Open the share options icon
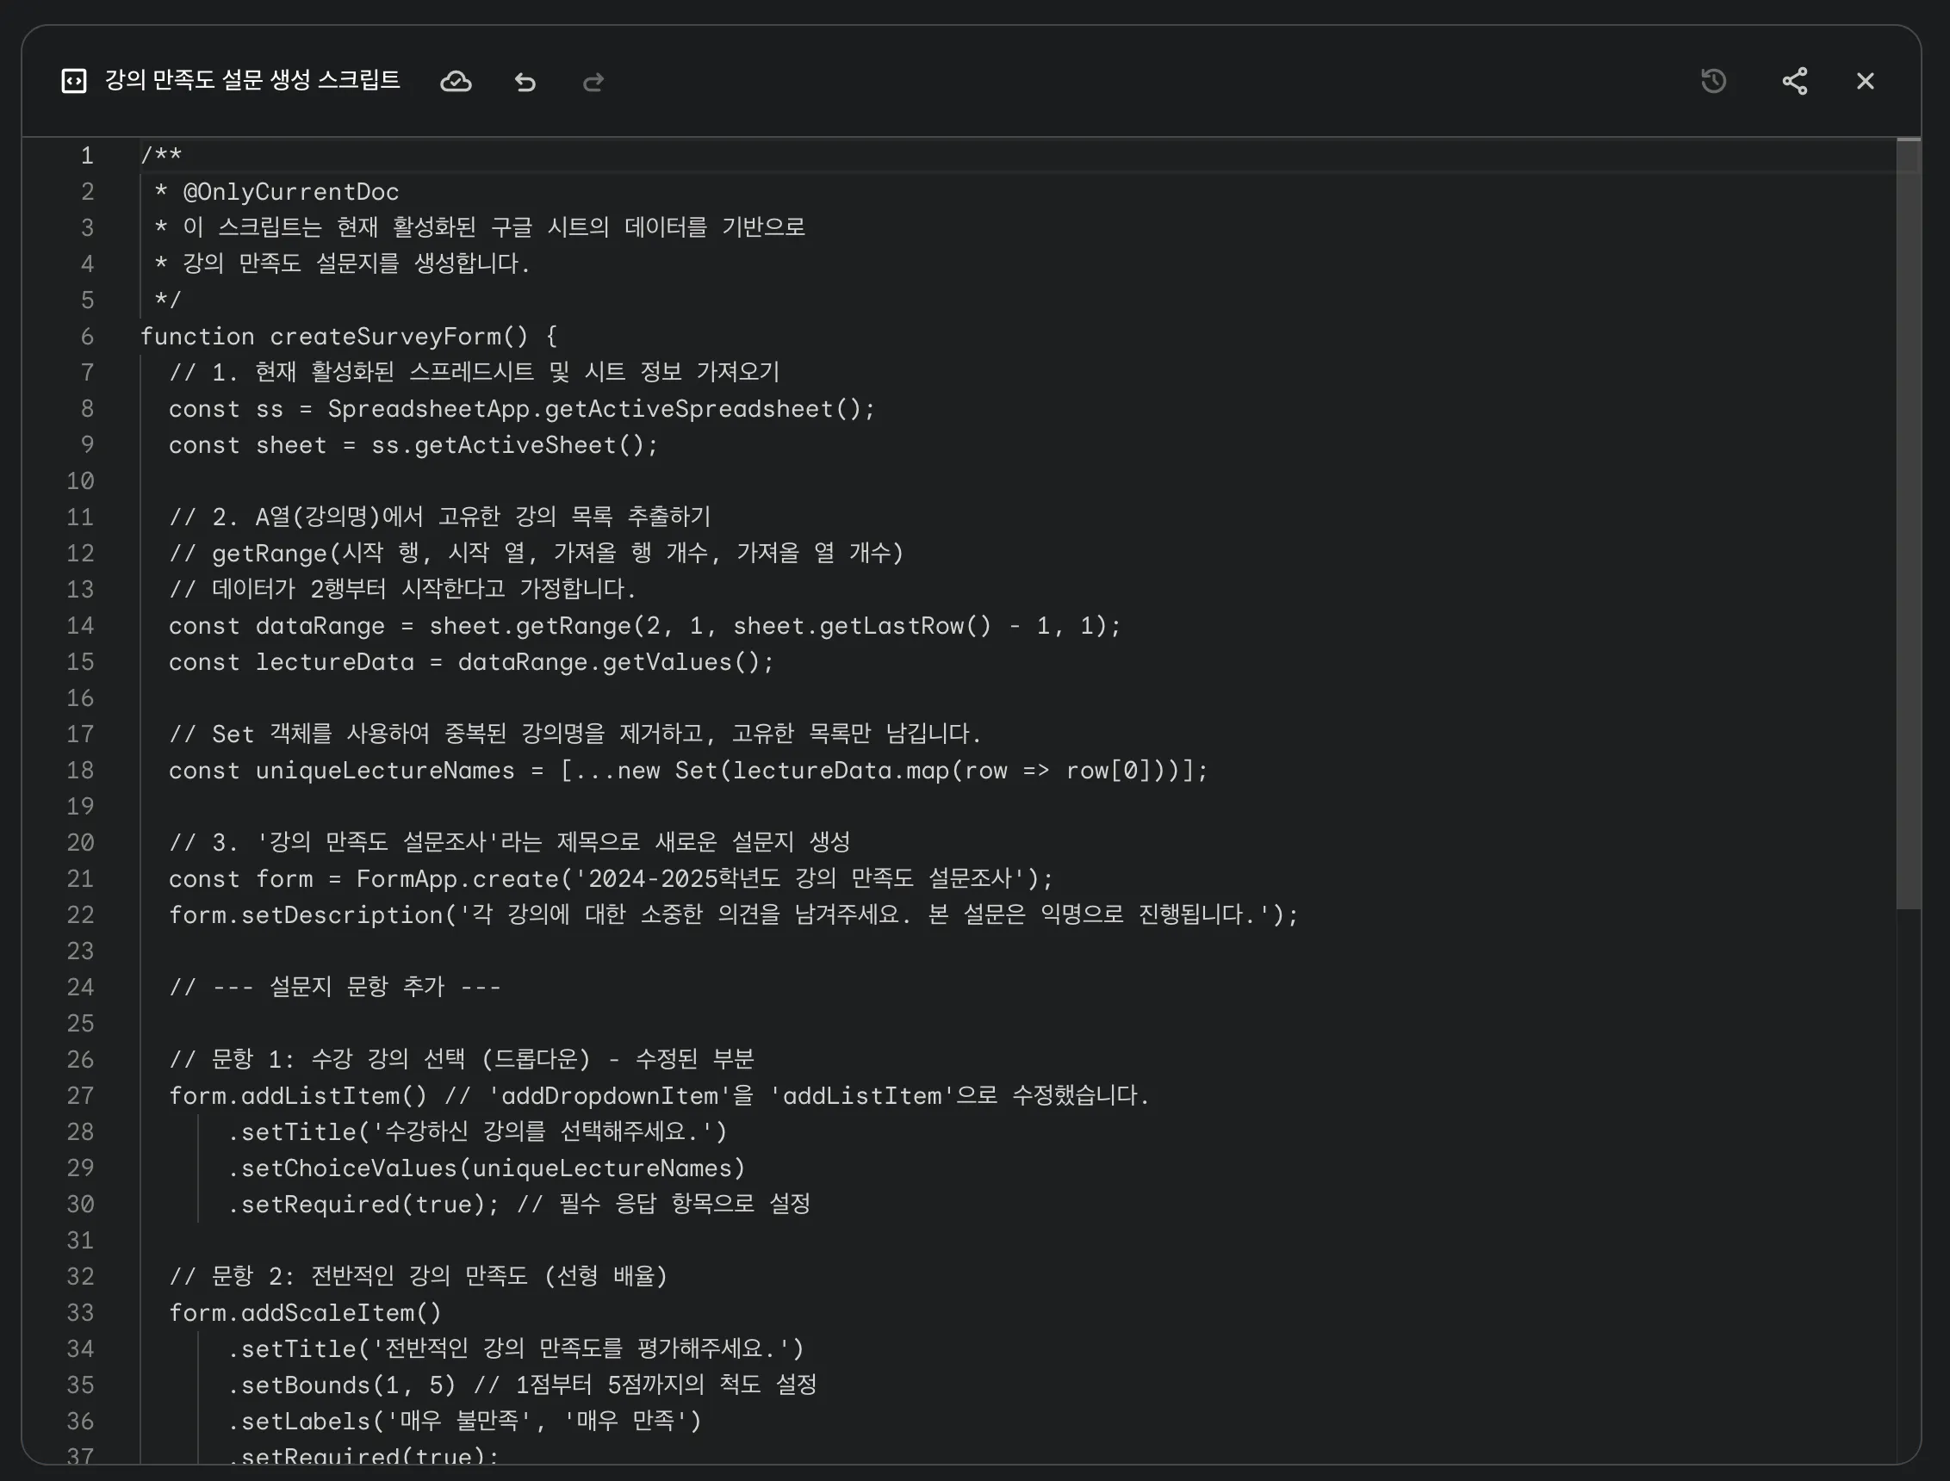Image resolution: width=1950 pixels, height=1481 pixels. pyautogui.click(x=1794, y=81)
